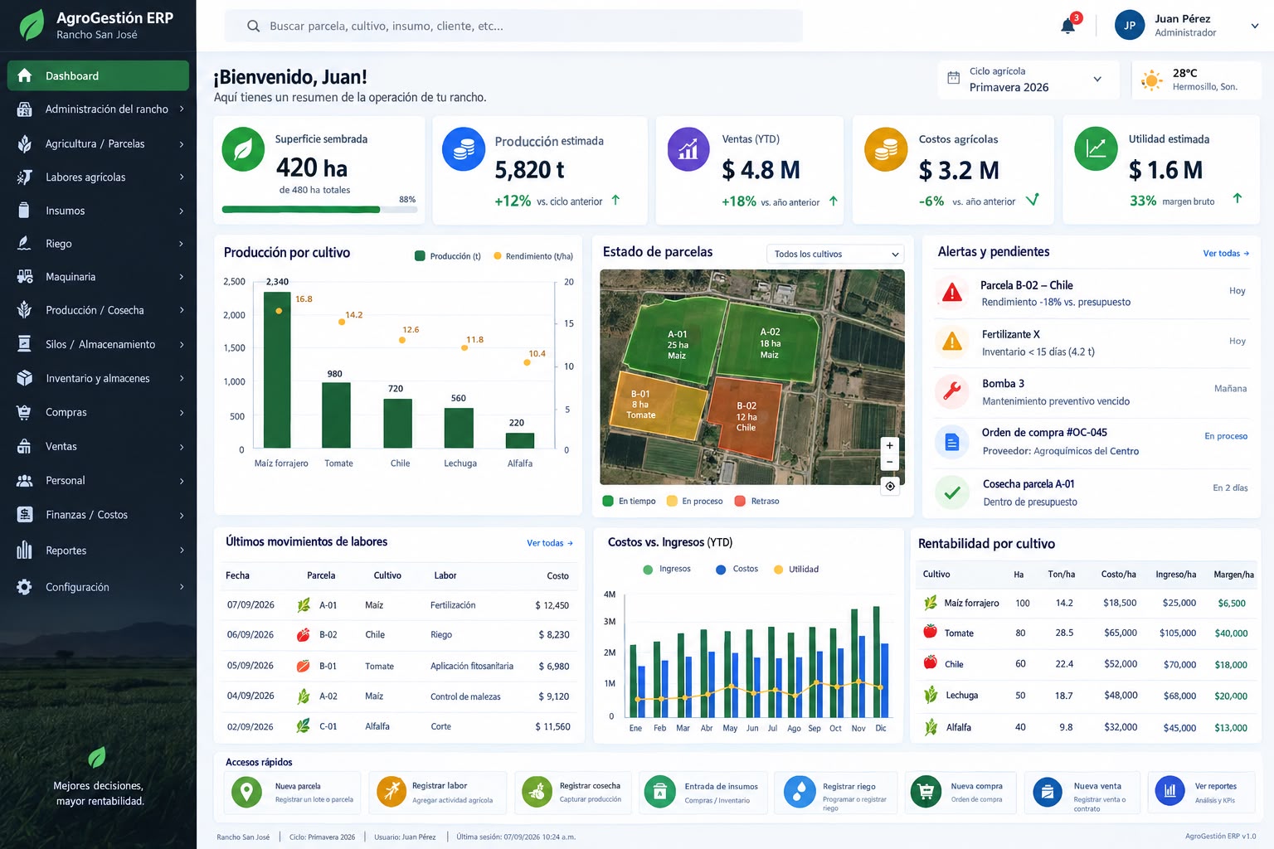Open Ventas in the sidebar
1274x849 pixels.
pyautogui.click(x=98, y=446)
